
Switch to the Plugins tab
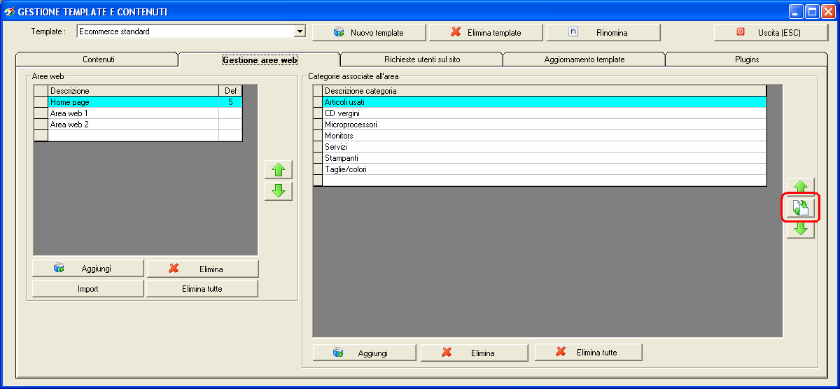[747, 59]
